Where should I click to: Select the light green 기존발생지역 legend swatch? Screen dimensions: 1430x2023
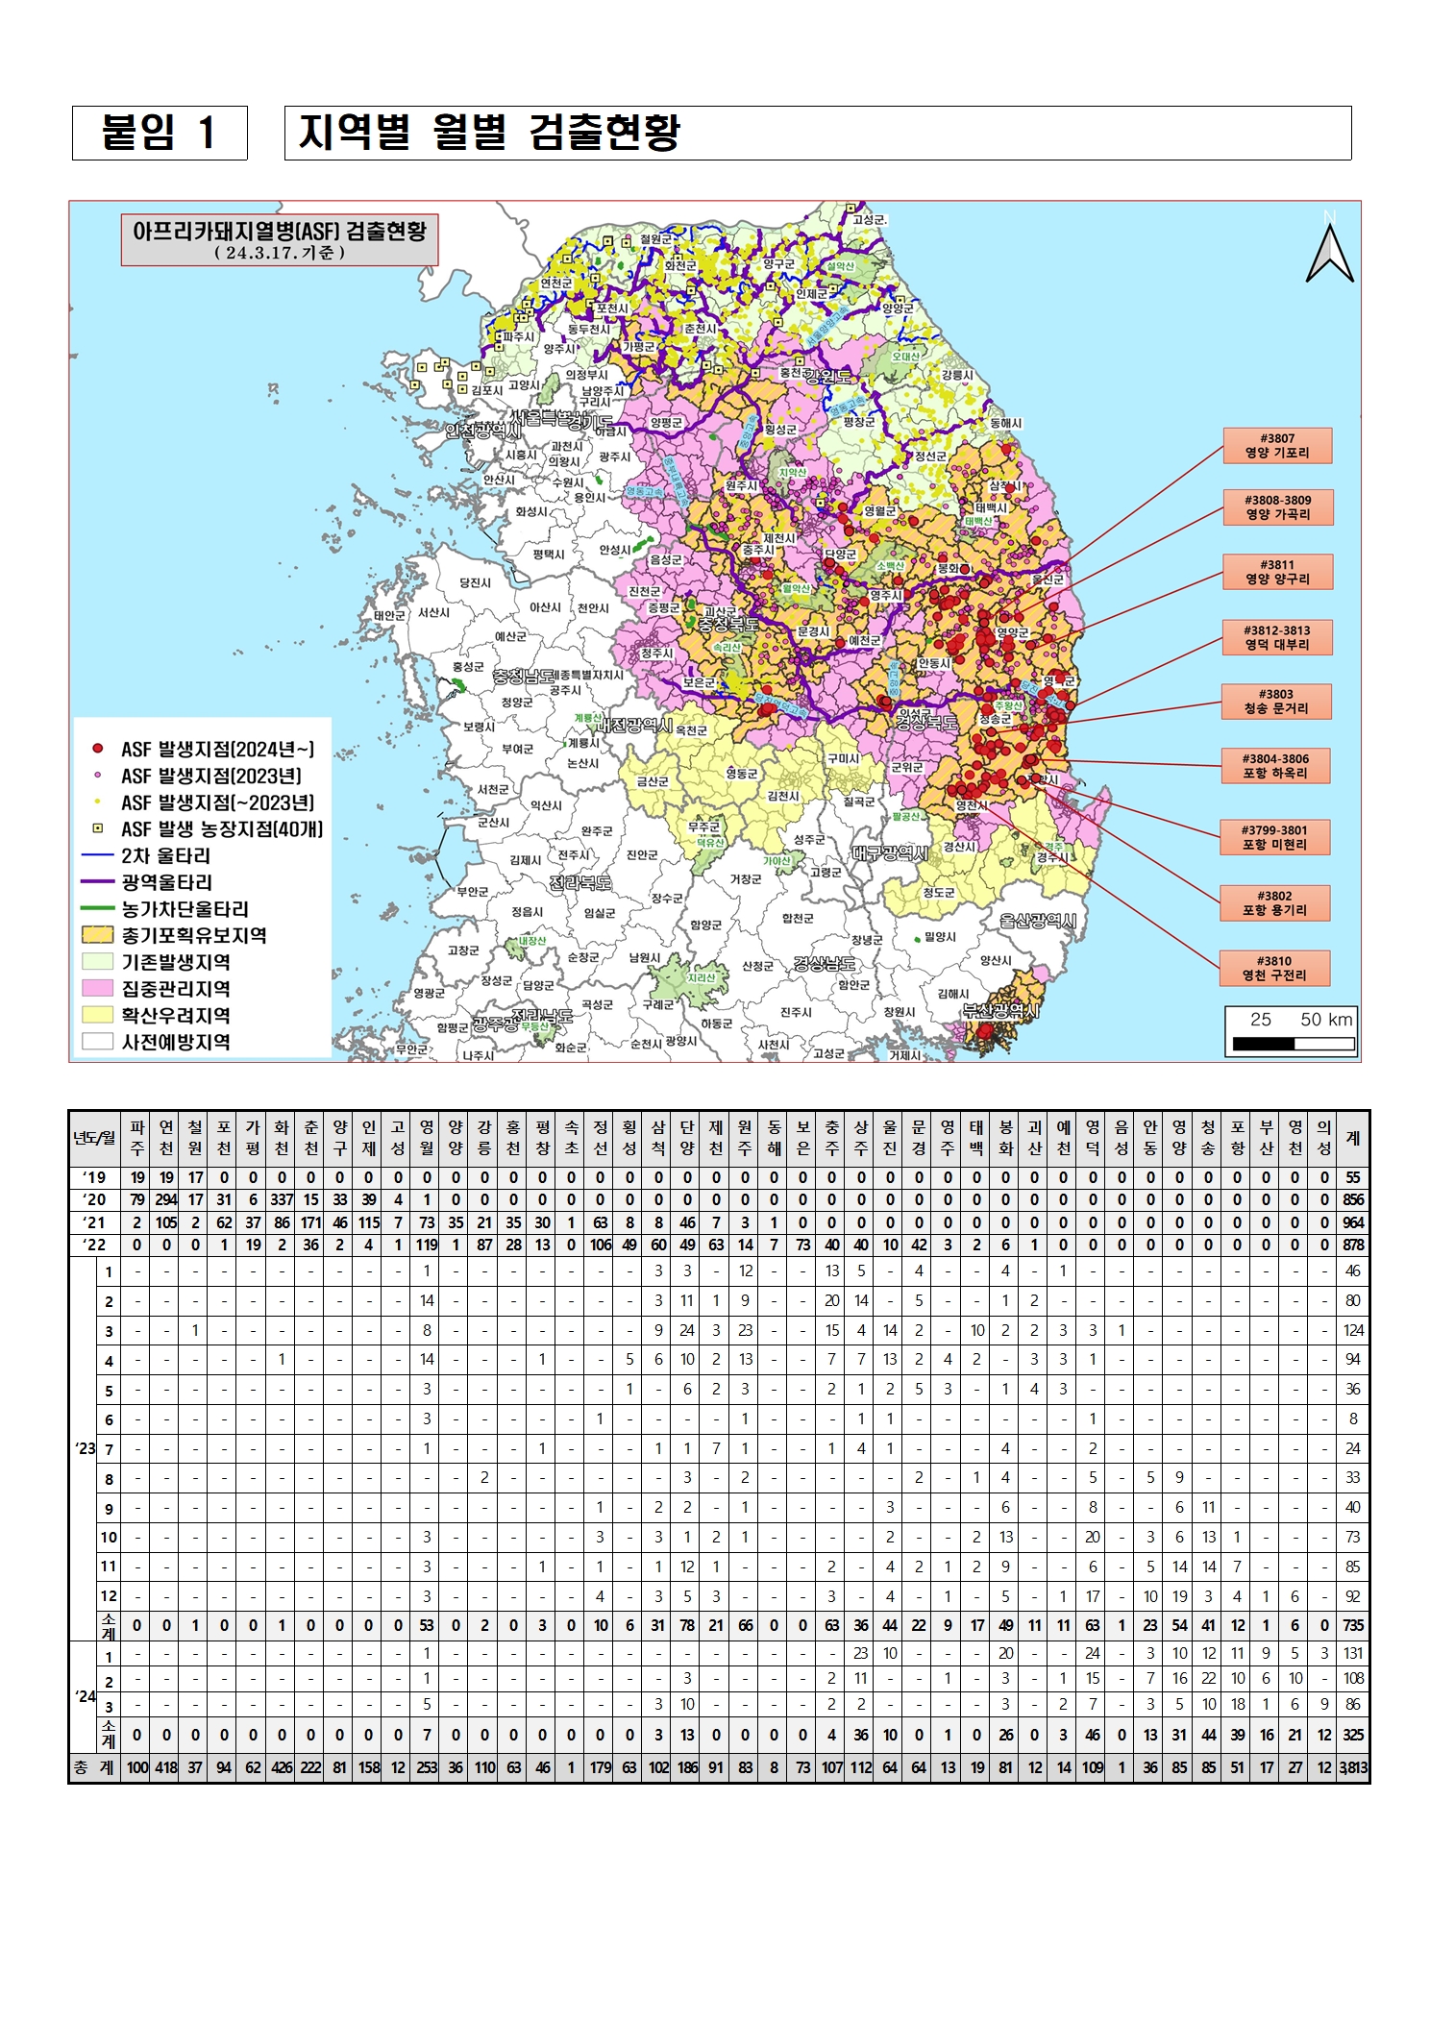coord(98,962)
